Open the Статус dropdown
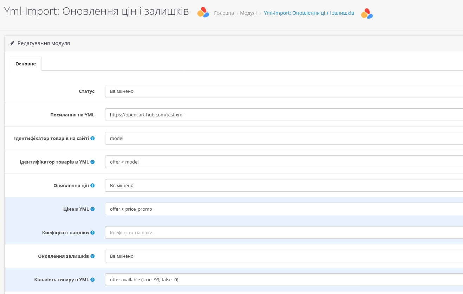This screenshot has height=294, width=463. pyautogui.click(x=246, y=91)
